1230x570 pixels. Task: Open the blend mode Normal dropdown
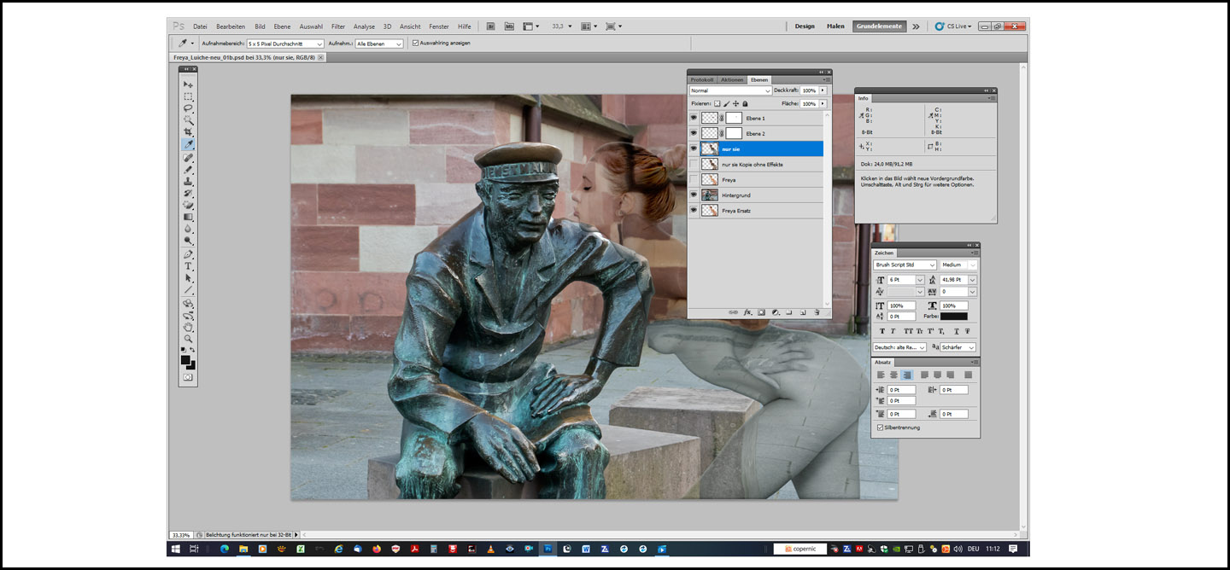pyautogui.click(x=730, y=90)
